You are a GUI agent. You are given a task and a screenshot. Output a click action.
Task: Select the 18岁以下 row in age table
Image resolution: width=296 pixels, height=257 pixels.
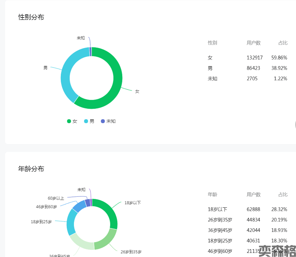[x=247, y=209]
